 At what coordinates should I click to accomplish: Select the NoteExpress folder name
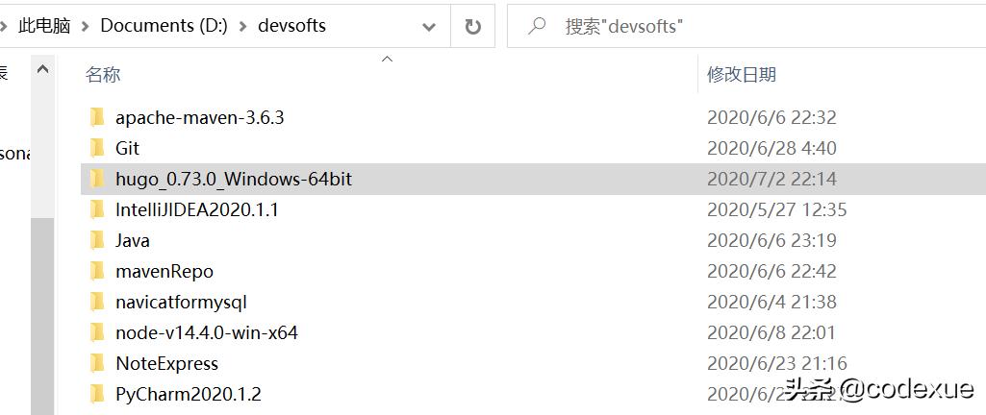click(x=166, y=363)
